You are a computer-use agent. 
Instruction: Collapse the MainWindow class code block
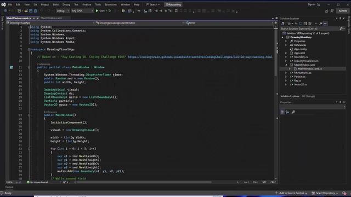click(29, 67)
